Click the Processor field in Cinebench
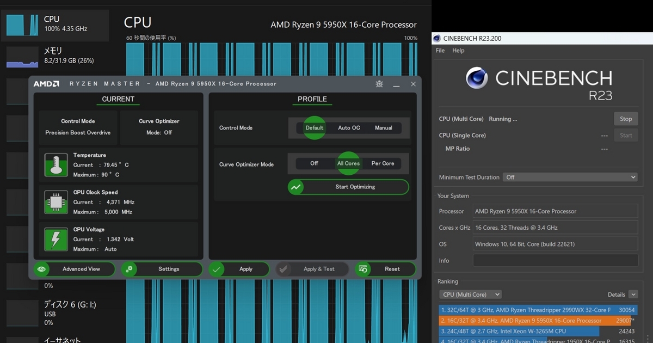Screen dimensions: 653x343 [x=555, y=211]
